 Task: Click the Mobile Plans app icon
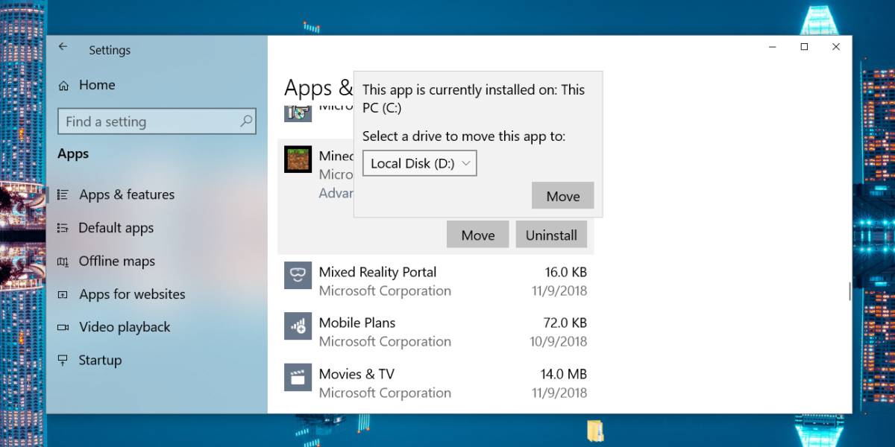pos(298,326)
